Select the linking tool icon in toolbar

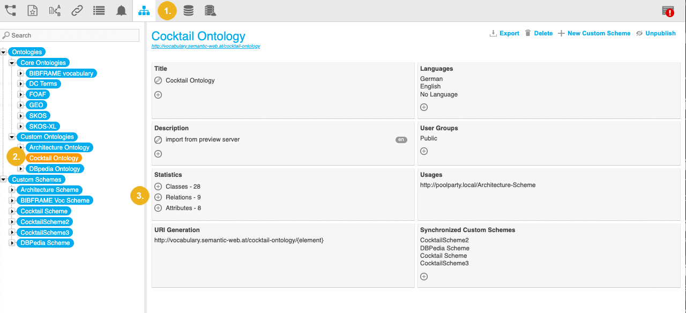click(x=77, y=10)
